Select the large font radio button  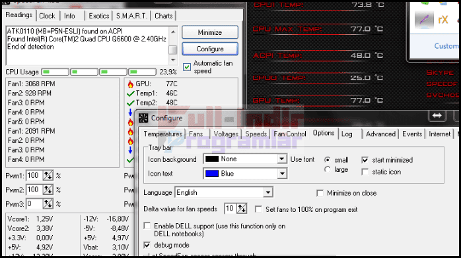click(x=327, y=170)
